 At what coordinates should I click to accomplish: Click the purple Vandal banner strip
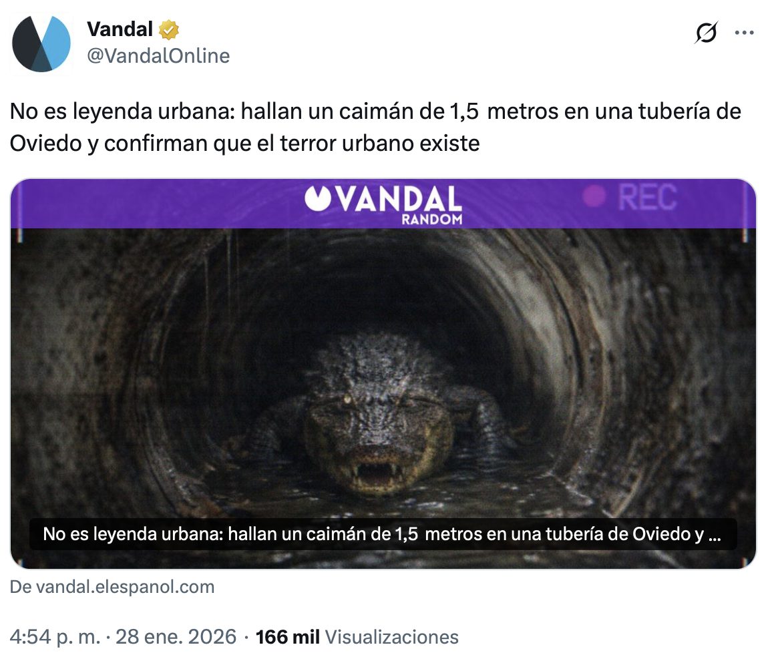coord(383,203)
